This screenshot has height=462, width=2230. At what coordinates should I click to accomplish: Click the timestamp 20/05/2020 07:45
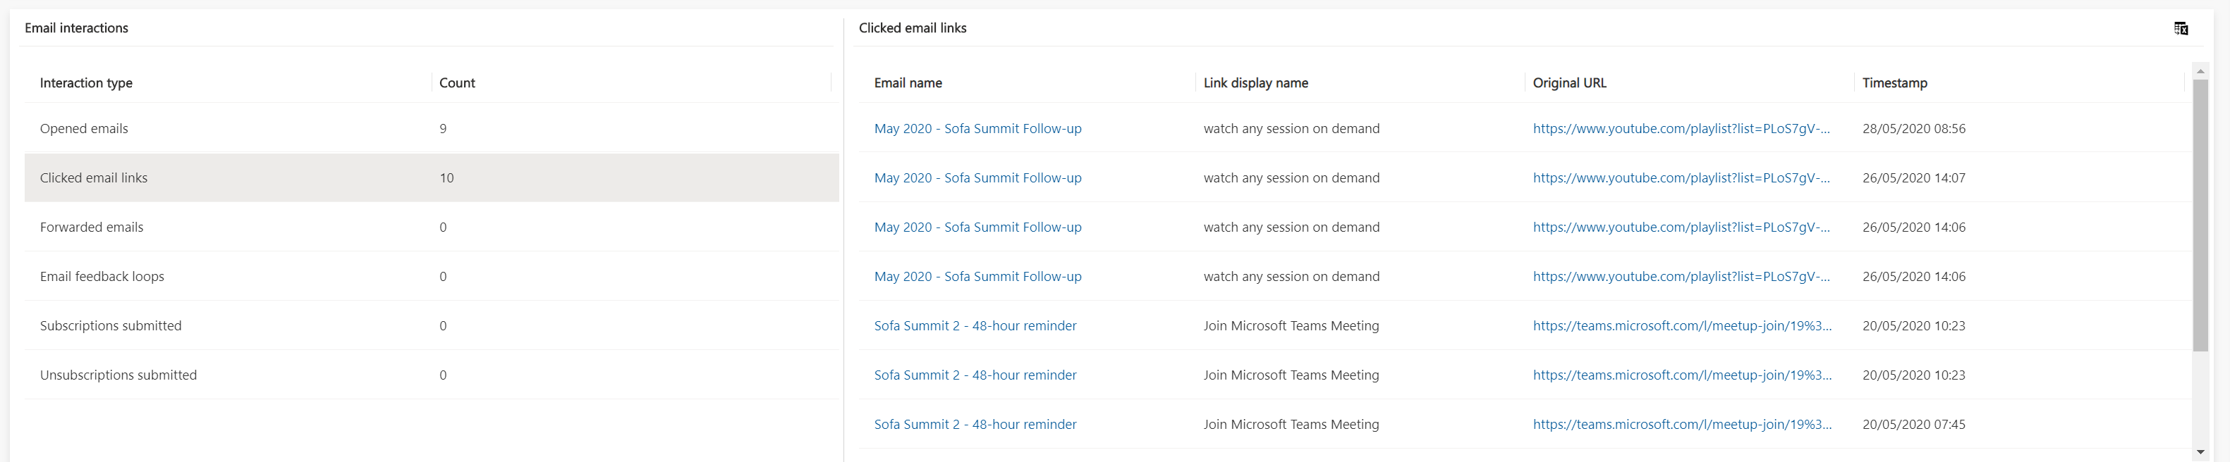(x=1913, y=424)
